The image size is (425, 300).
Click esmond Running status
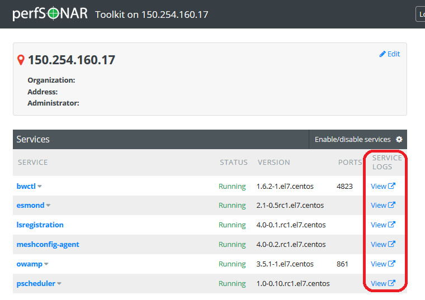[x=232, y=205]
